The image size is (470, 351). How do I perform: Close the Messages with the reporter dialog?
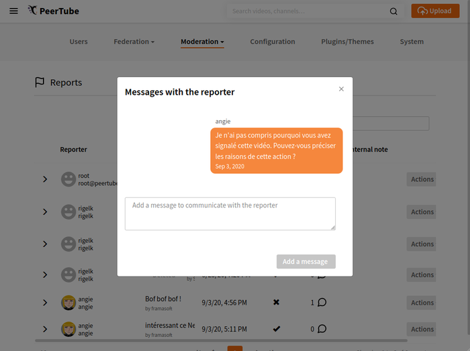(x=341, y=89)
